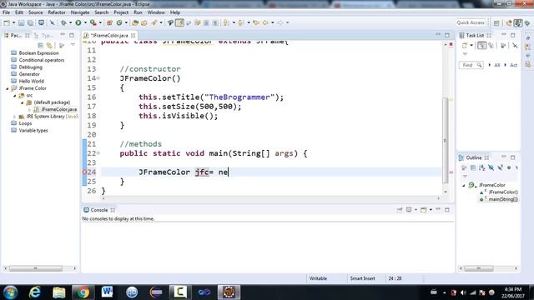
Task: Click the New Task icon in Task List
Action: [465, 46]
